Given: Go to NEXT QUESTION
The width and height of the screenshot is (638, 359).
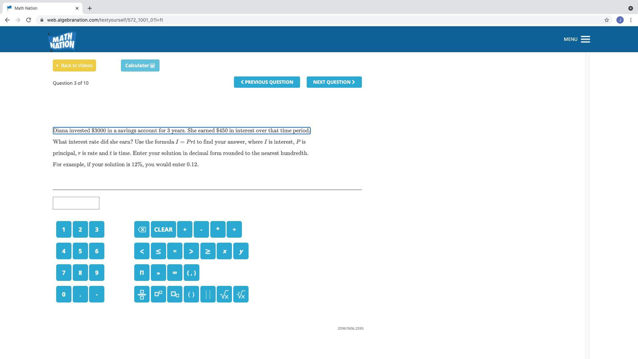Looking at the screenshot, I should pos(334,82).
